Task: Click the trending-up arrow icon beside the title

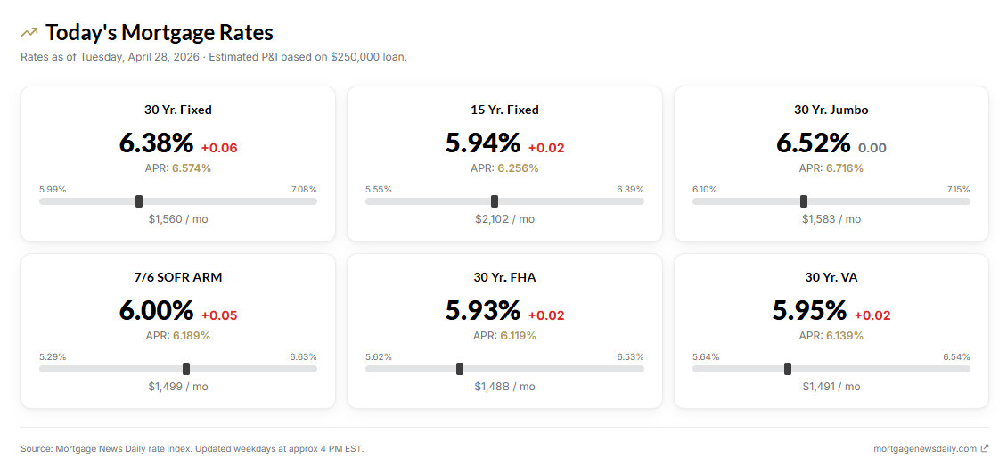Action: 29,33
